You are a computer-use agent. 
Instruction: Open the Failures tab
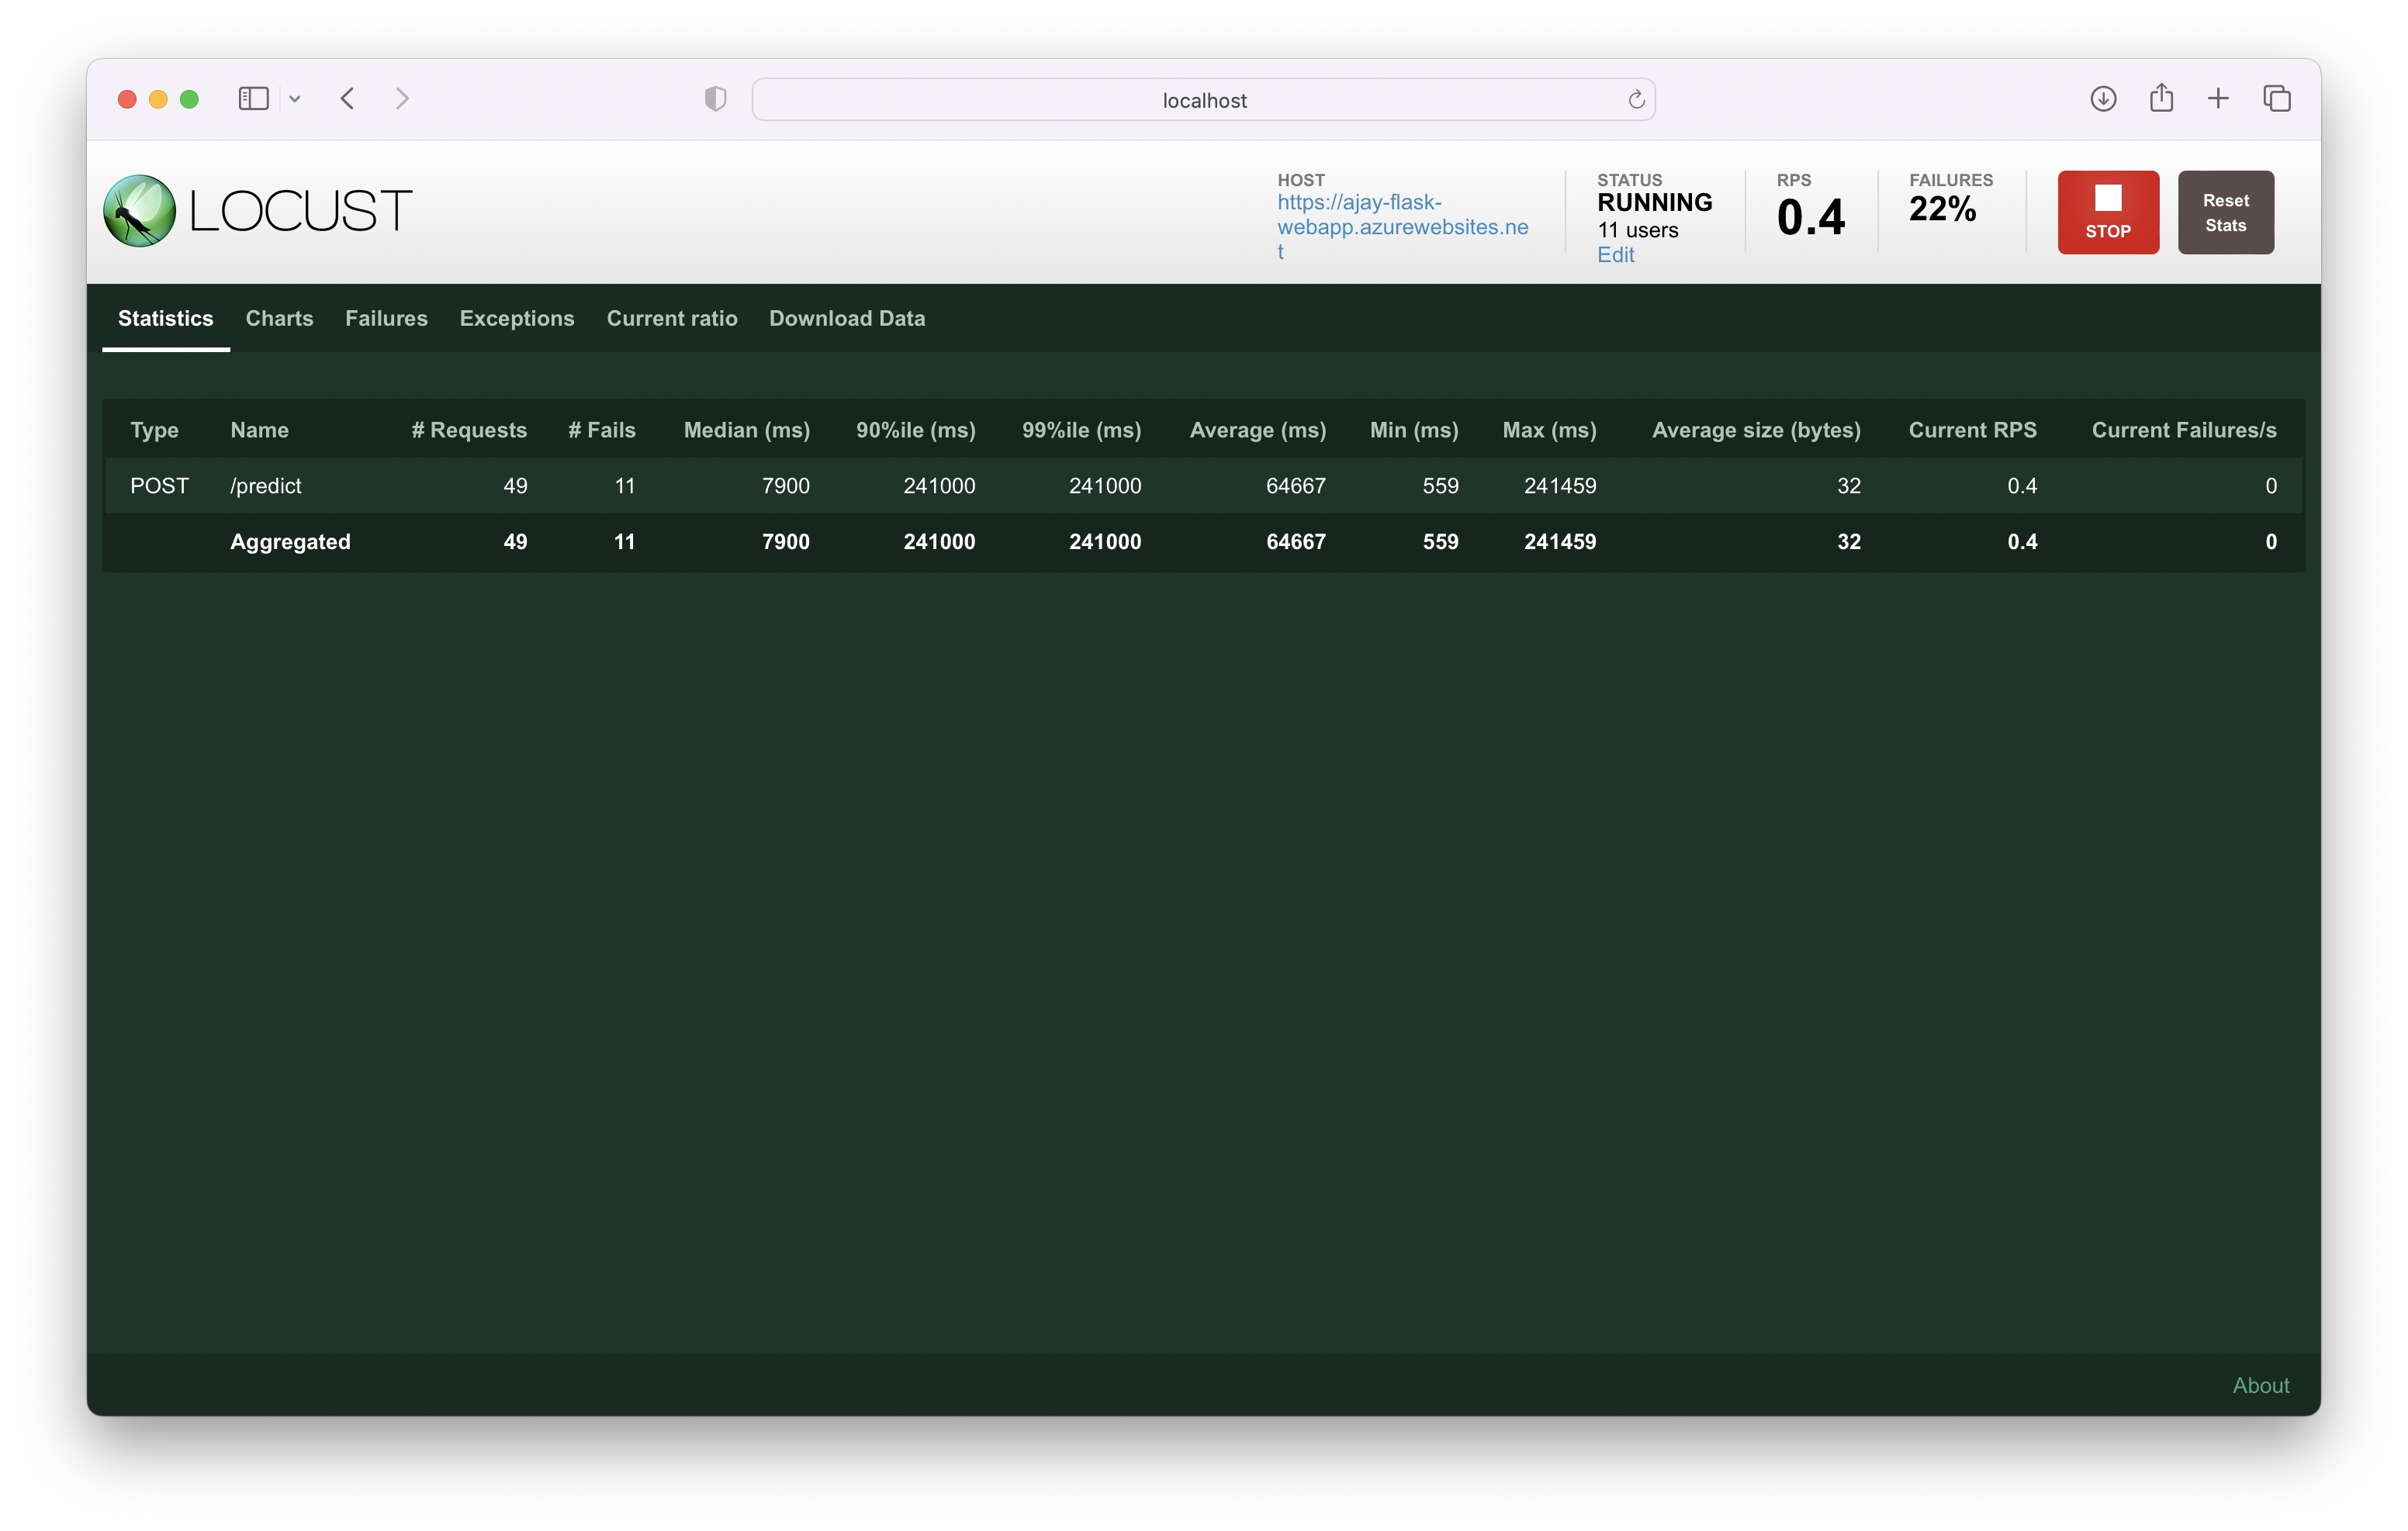point(386,318)
